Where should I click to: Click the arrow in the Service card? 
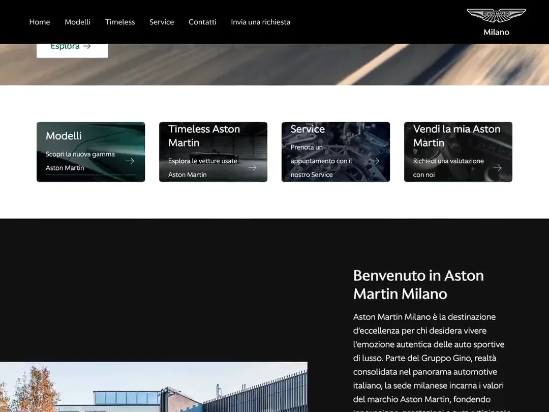tap(375, 161)
